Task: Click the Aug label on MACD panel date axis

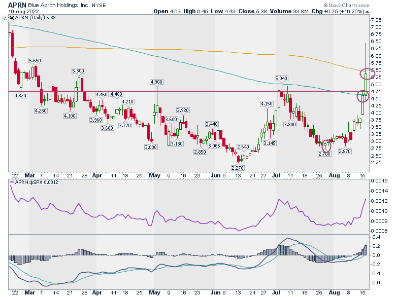Action: (334, 293)
